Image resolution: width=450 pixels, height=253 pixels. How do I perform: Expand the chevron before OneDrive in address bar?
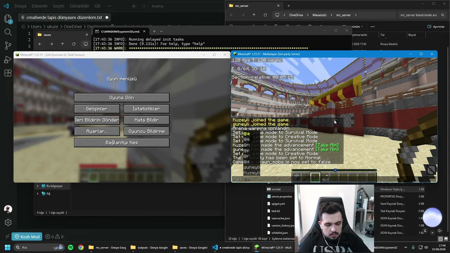[284, 15]
